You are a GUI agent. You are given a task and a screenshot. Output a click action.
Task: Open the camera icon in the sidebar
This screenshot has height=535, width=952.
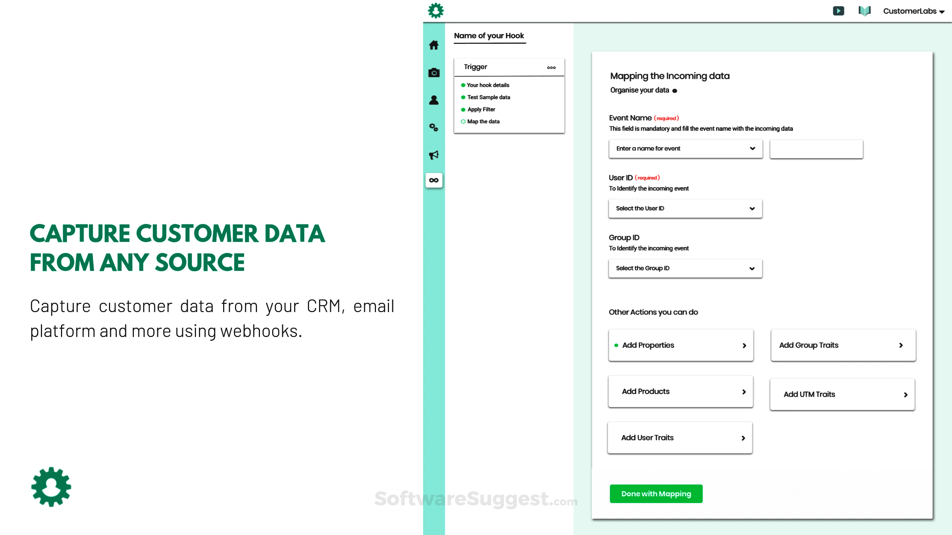(434, 72)
